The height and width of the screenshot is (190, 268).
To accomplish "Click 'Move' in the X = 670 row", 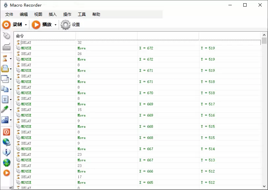I will click(81, 93).
